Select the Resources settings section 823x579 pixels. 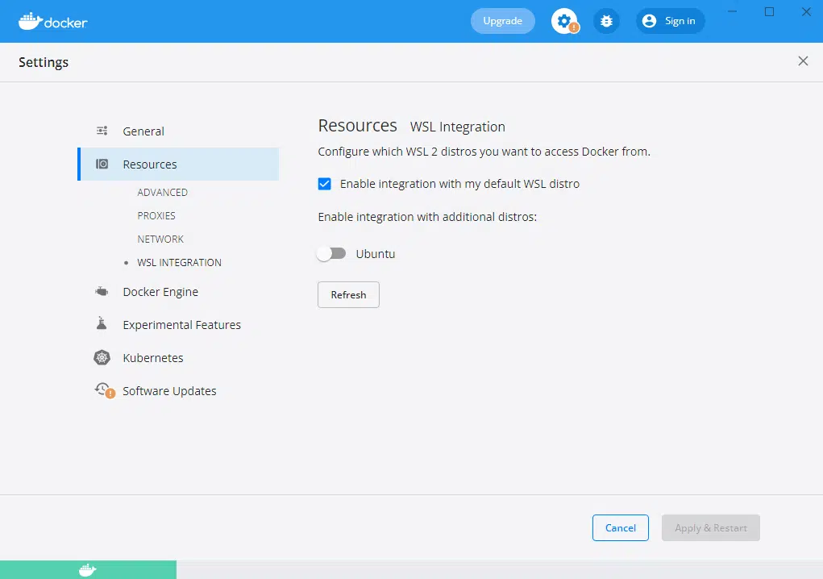pos(178,165)
